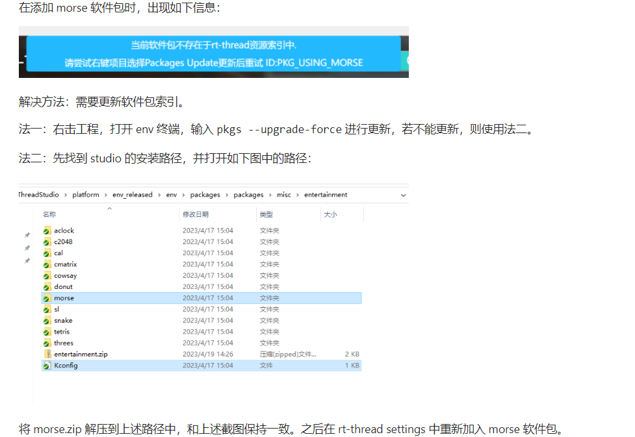Viewport: 635px width, 437px height.
Task: Click the cowsay folder icon
Action: click(47, 276)
